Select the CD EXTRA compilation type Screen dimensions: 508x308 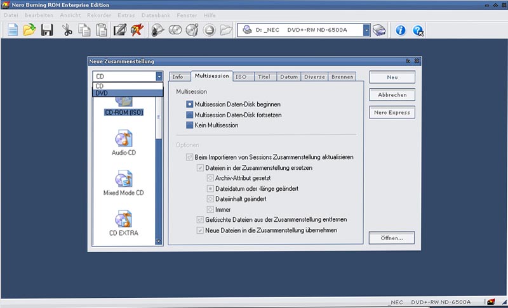pyautogui.click(x=123, y=223)
